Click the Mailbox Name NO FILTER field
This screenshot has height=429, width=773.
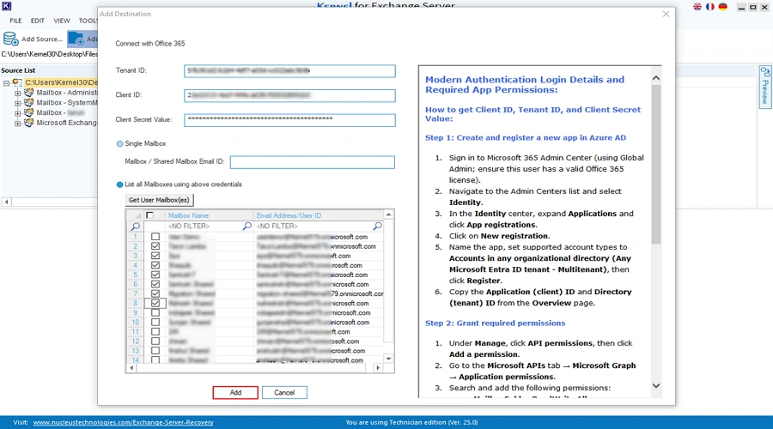(x=204, y=226)
